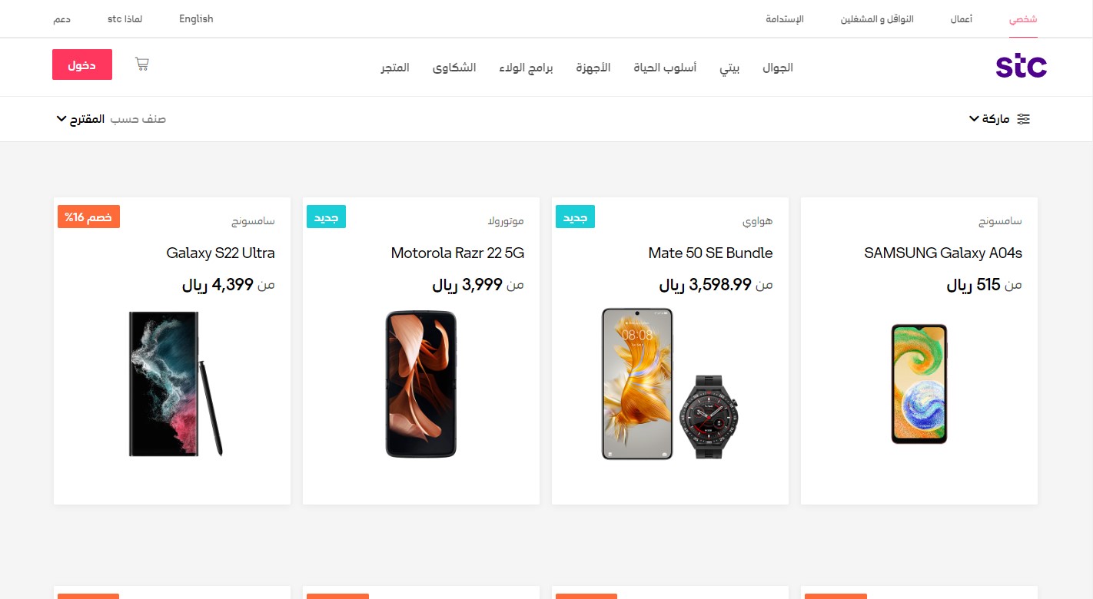Click the خصم 16% badge on Galaxy S22 Ultra

(88, 217)
